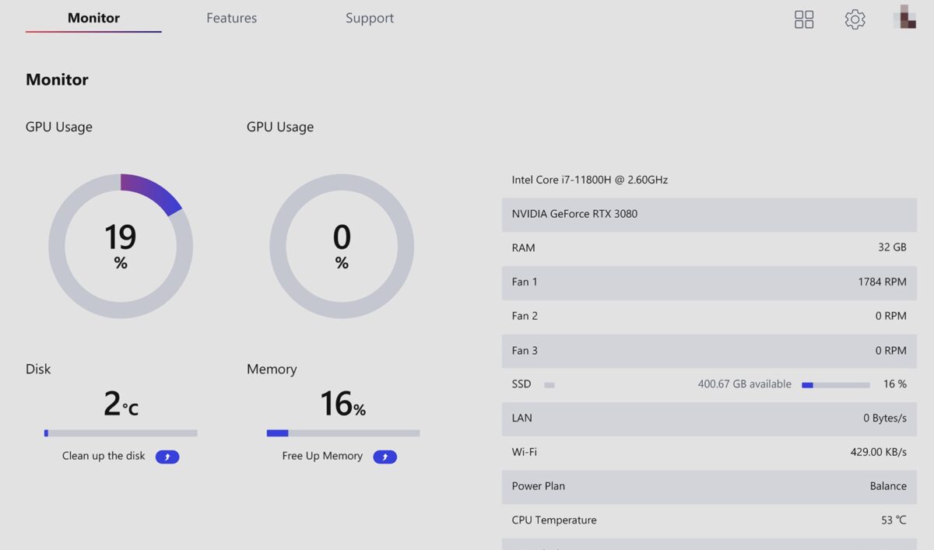Click the 19% GPU usage ring gauge
This screenshot has height=550, width=934.
pyautogui.click(x=121, y=246)
